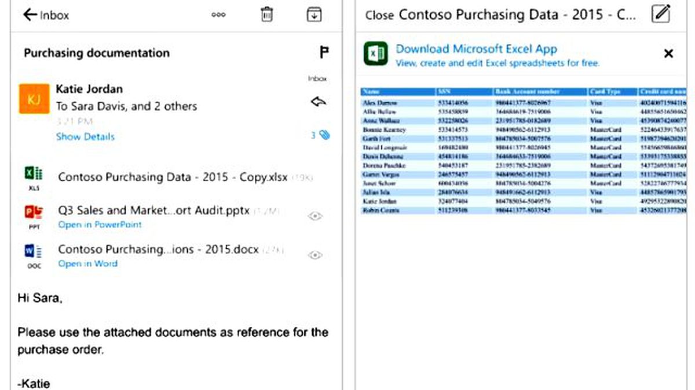This screenshot has width=695, height=390.
Task: Select the Name column header in spreadsheet
Action: (x=398, y=91)
